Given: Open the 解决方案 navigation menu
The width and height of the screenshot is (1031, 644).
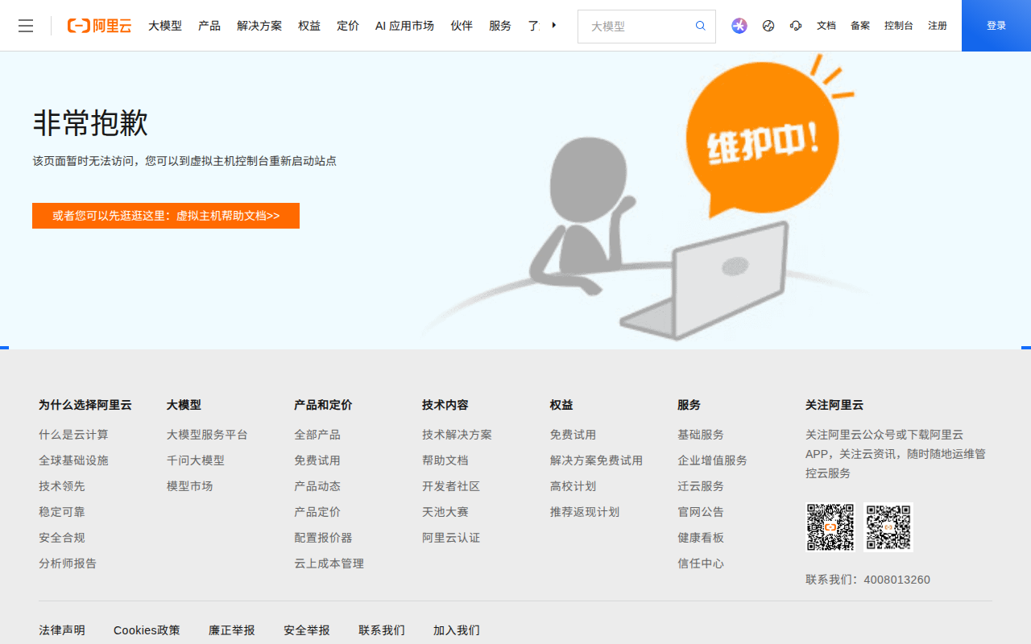Looking at the screenshot, I should tap(259, 26).
